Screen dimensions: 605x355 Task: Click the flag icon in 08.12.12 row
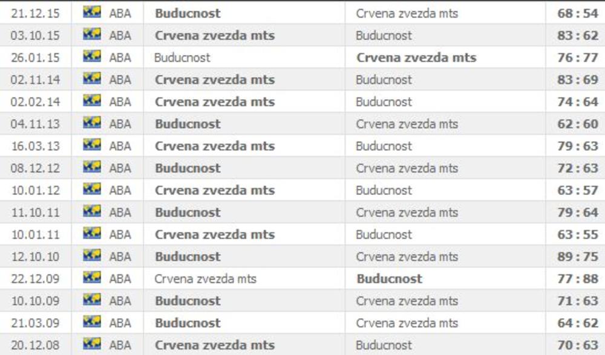[92, 167]
